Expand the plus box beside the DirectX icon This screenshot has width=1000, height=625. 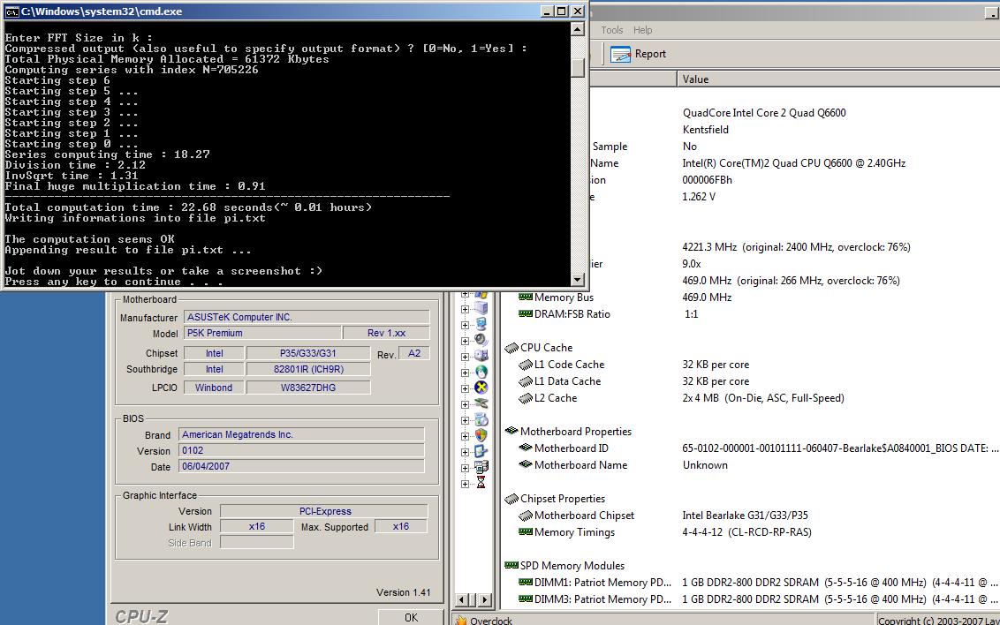[x=465, y=388]
